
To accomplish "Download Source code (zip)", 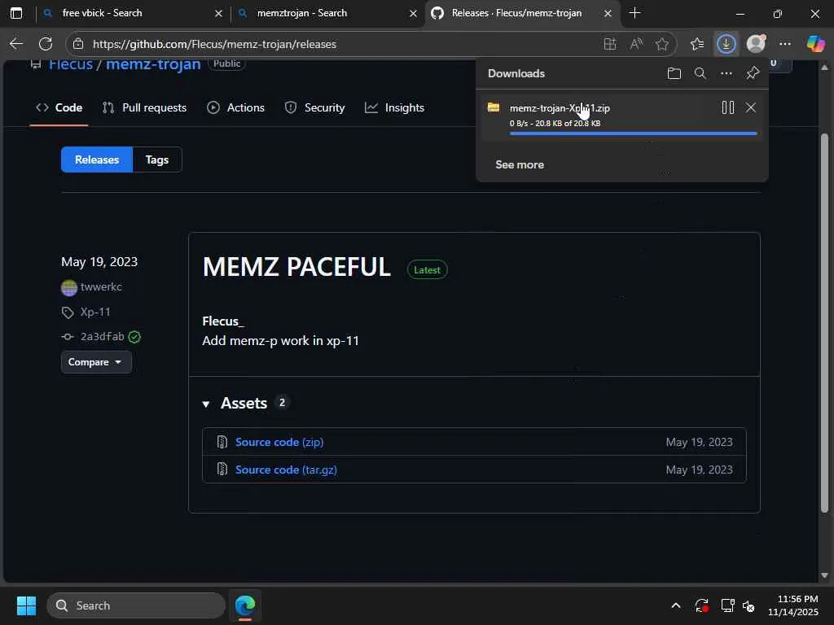I will coord(279,442).
